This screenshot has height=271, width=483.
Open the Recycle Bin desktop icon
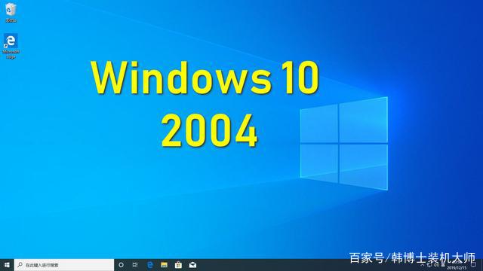point(11,12)
